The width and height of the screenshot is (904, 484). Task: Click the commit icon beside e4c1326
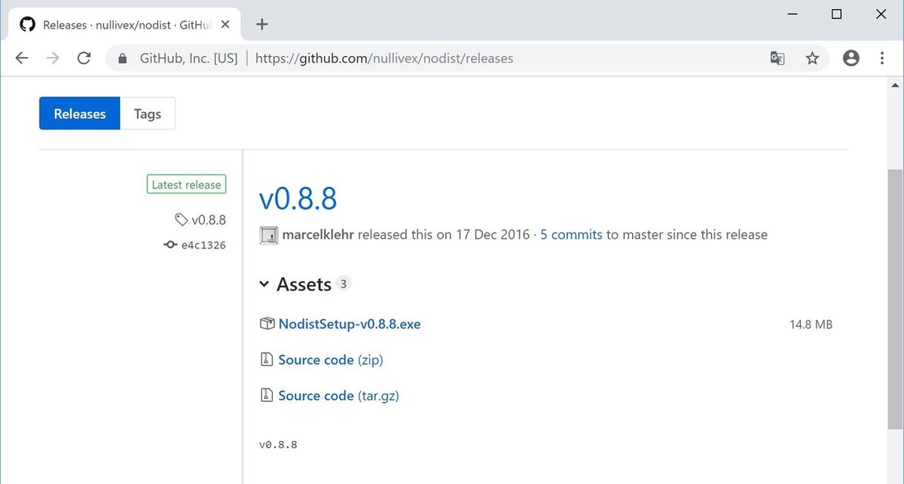click(x=170, y=244)
